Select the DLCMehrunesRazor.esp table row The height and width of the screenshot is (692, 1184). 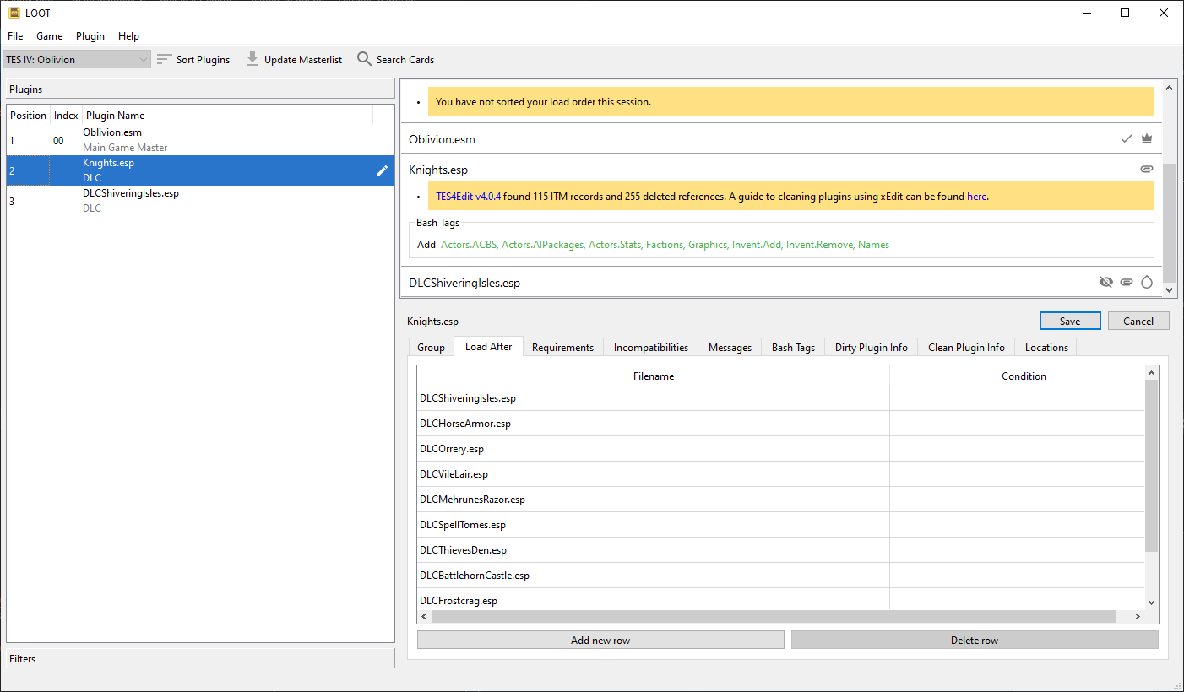(x=781, y=500)
